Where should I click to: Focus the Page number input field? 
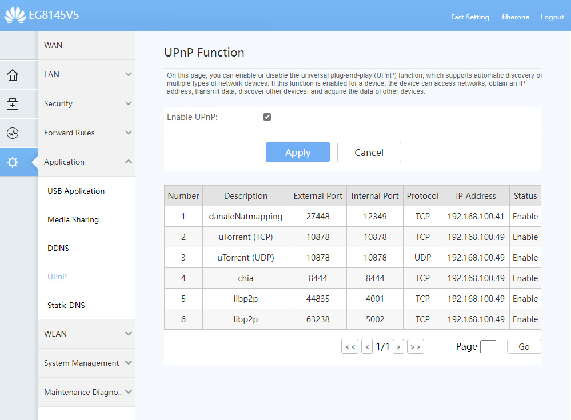(x=488, y=346)
